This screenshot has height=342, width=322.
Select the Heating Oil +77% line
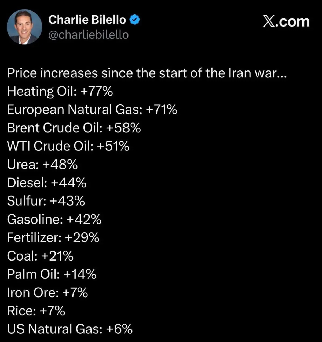coord(60,91)
